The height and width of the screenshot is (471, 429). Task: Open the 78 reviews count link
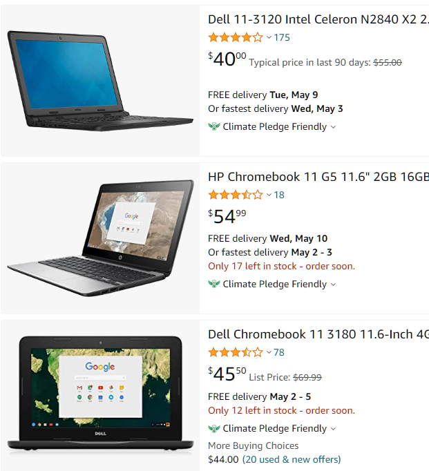[x=279, y=352]
